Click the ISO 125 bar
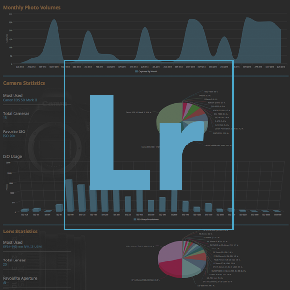Screen dimensions: 290x290 pos(81,198)
